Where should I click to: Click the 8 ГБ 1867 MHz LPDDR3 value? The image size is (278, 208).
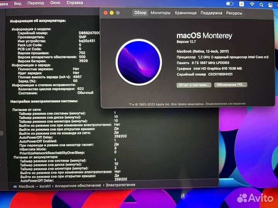pos(210,63)
